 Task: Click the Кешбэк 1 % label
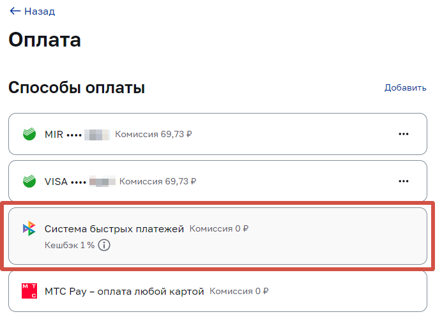point(69,245)
